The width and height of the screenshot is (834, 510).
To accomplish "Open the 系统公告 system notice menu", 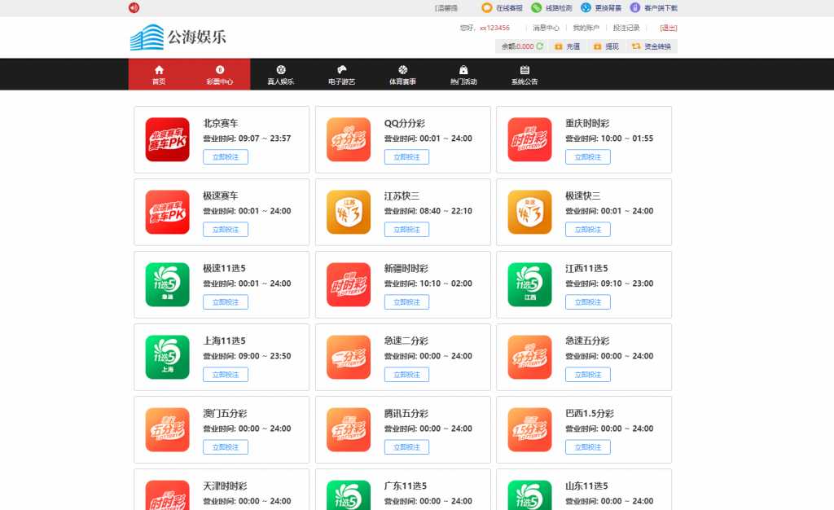I will pyautogui.click(x=525, y=74).
